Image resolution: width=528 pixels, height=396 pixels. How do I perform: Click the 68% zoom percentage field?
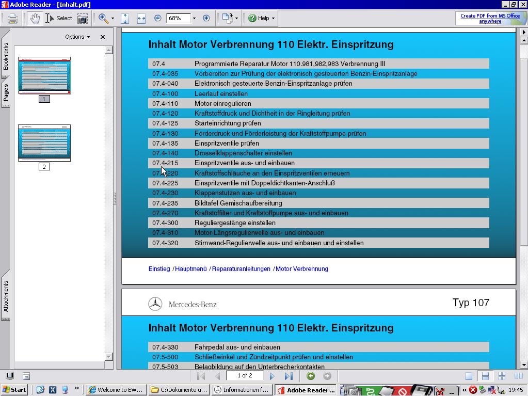(x=179, y=18)
